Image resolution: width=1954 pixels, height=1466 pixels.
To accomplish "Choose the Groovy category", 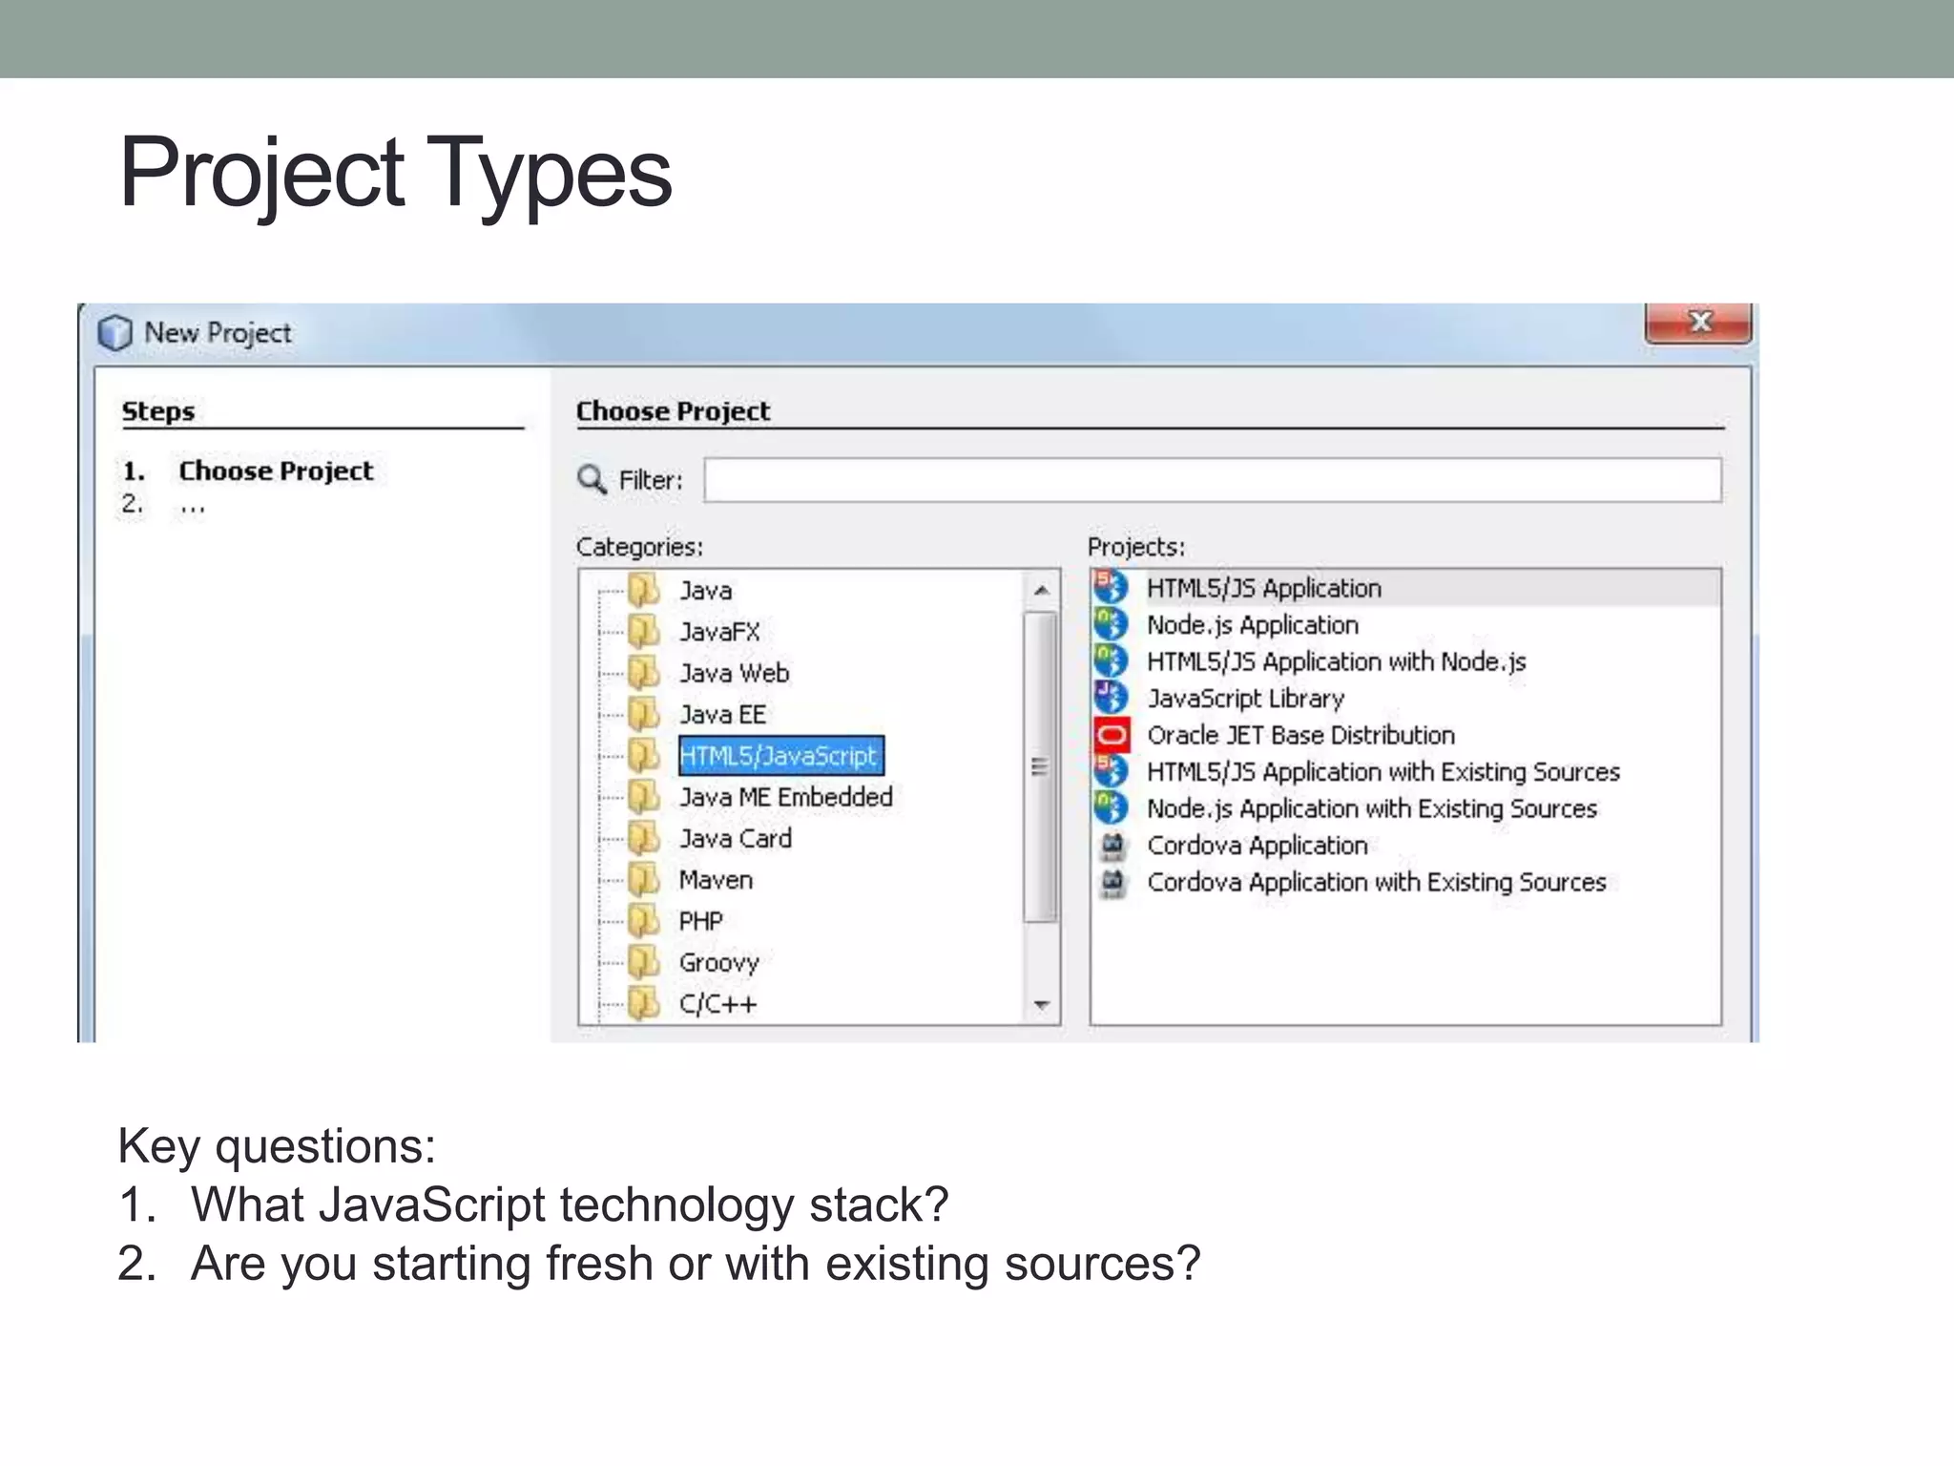I will (718, 962).
